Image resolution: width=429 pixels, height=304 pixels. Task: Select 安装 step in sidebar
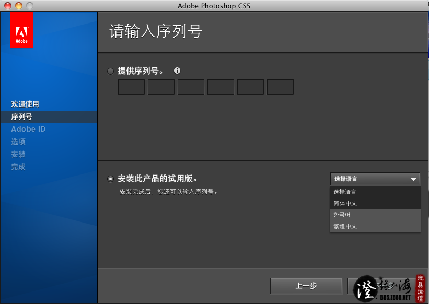tap(18, 154)
